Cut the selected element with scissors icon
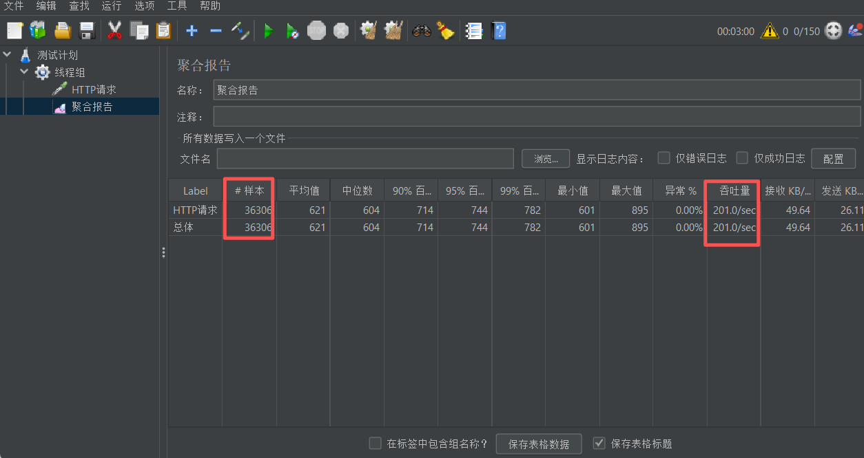This screenshot has height=458, width=864. coord(115,30)
